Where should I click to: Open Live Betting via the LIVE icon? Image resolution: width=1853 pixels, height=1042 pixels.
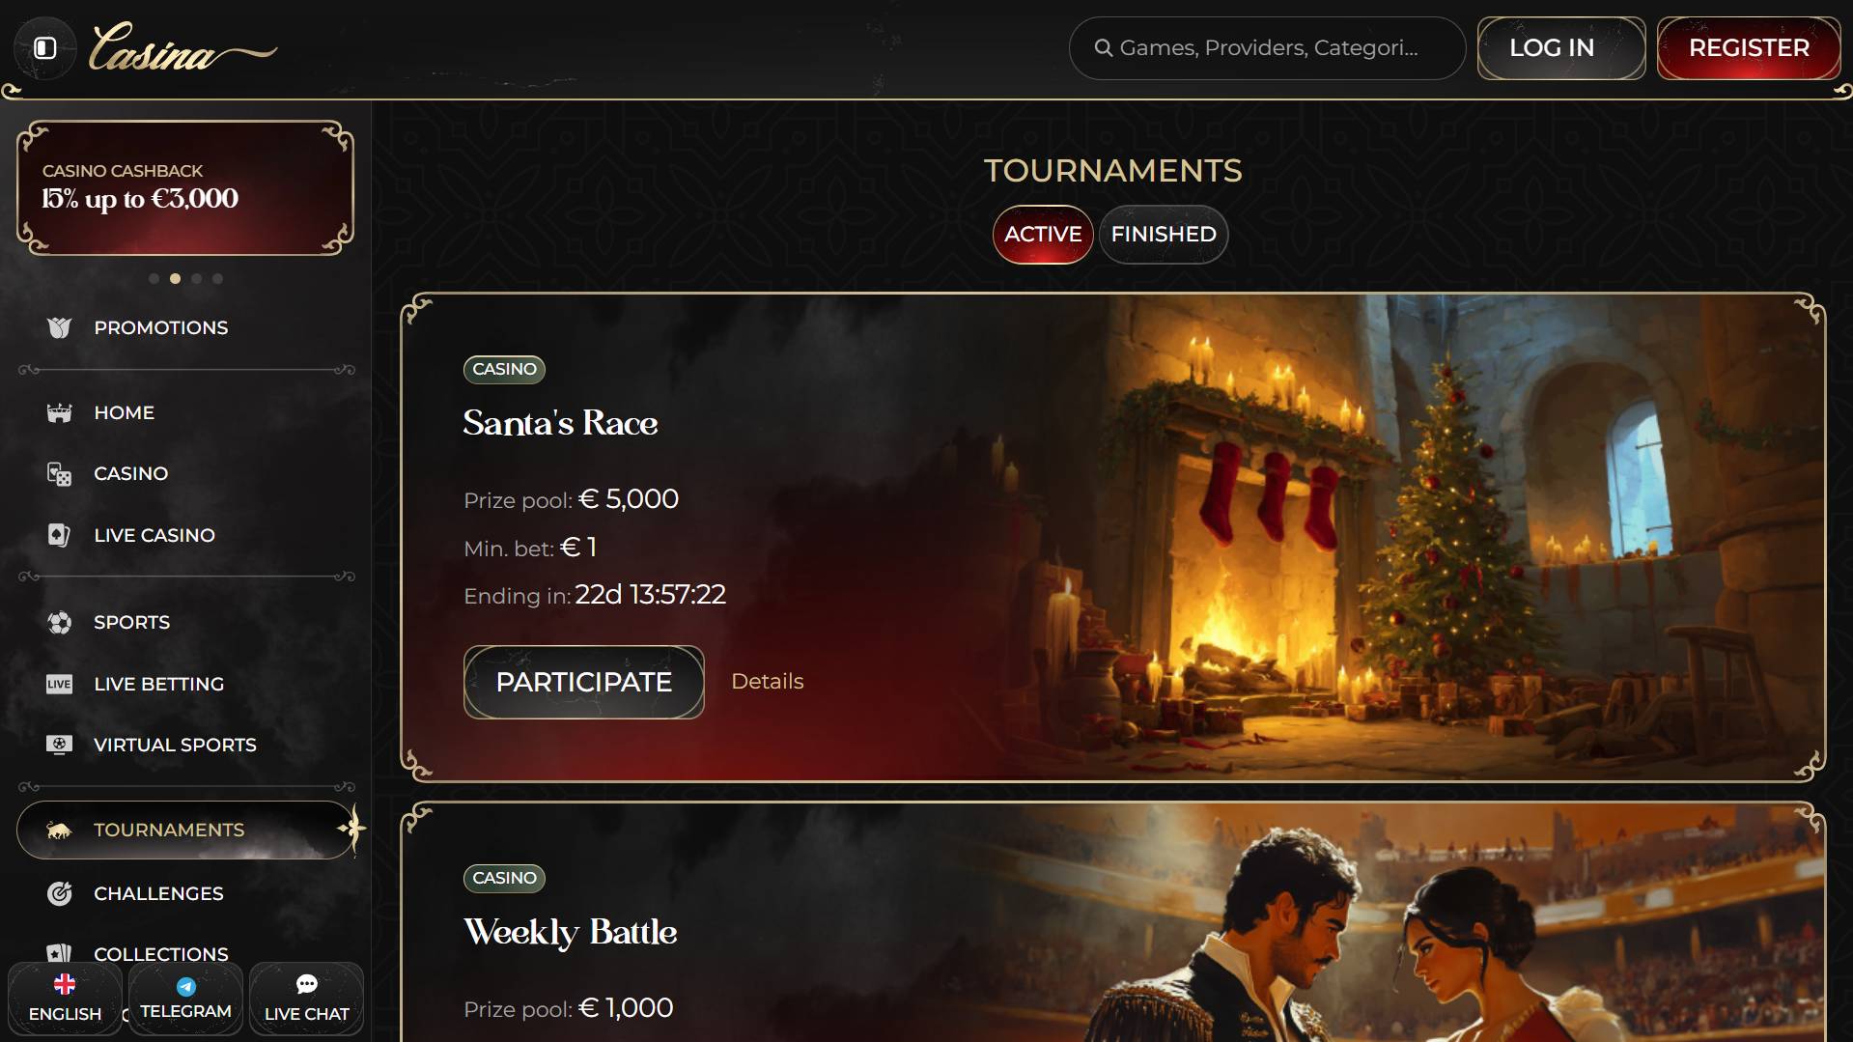pyautogui.click(x=59, y=684)
